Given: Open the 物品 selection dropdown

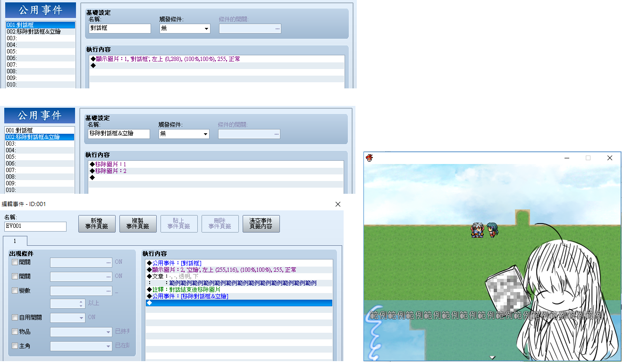Looking at the screenshot, I should tap(81, 332).
